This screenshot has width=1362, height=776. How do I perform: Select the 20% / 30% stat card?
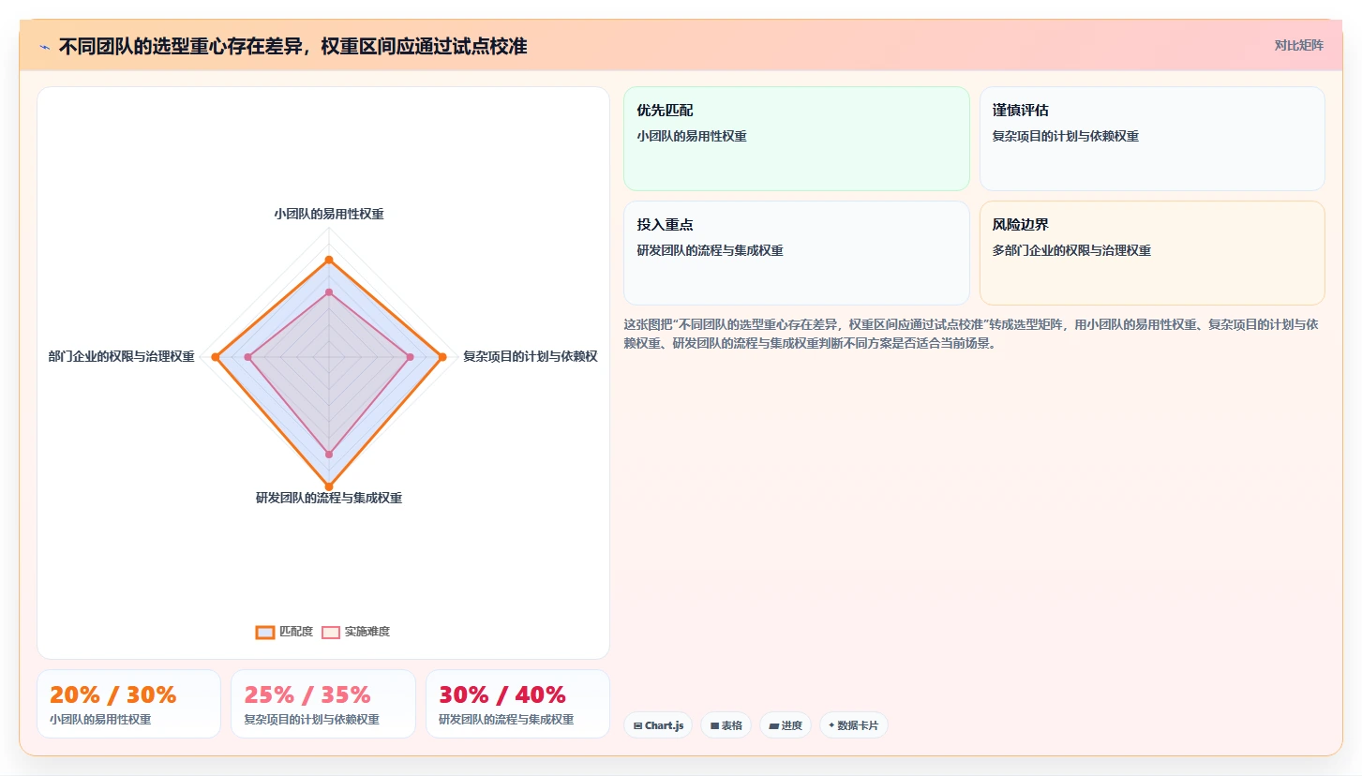click(128, 704)
